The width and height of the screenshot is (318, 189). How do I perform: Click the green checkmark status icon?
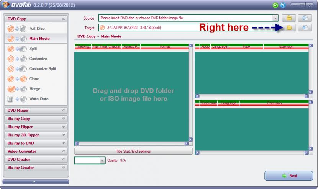coord(275,5)
